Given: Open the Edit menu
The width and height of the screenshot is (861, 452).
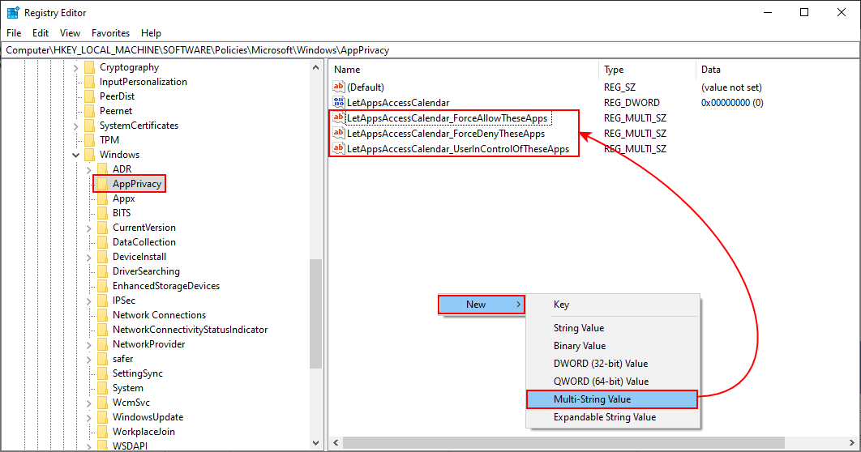Looking at the screenshot, I should tap(40, 33).
